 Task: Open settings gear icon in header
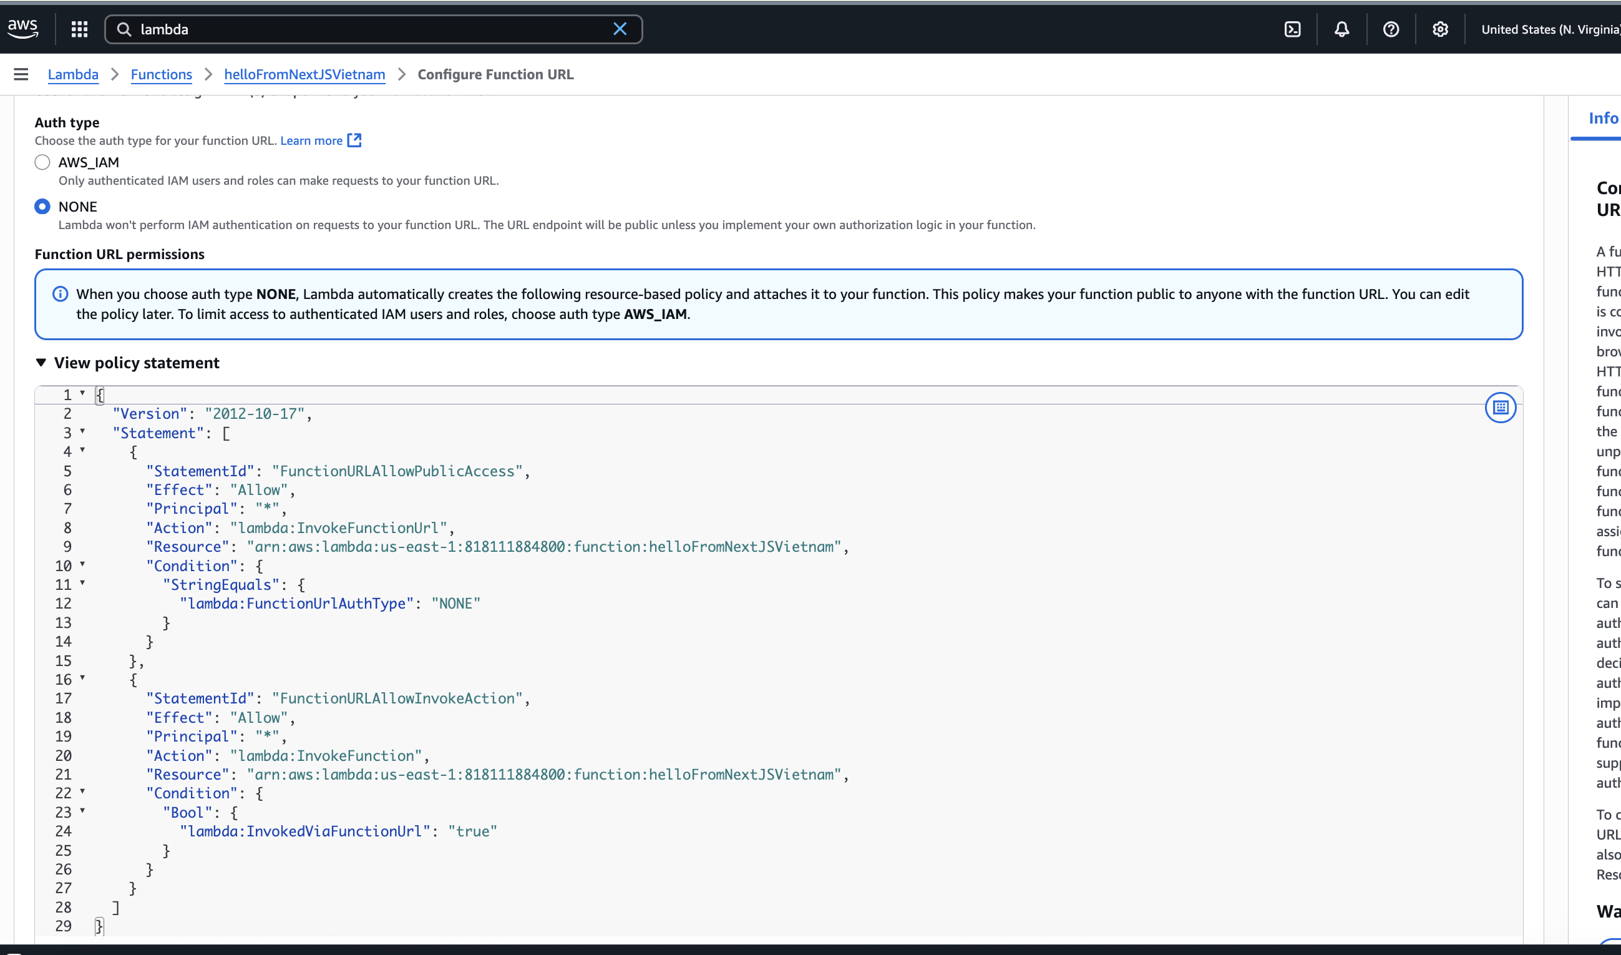[1440, 29]
